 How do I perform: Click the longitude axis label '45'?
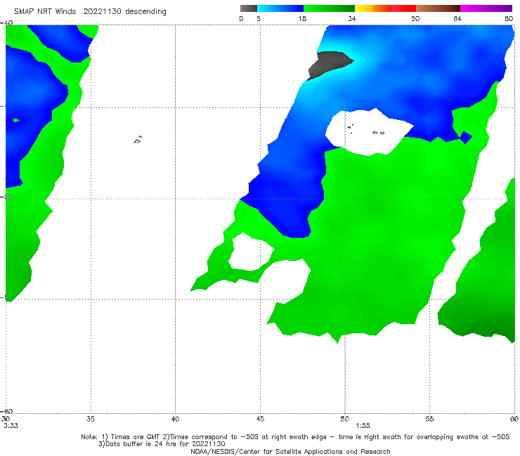(x=260, y=419)
